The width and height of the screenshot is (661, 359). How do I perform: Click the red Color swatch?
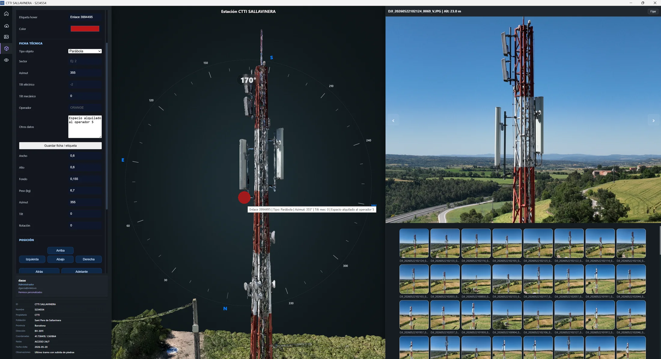pos(85,29)
